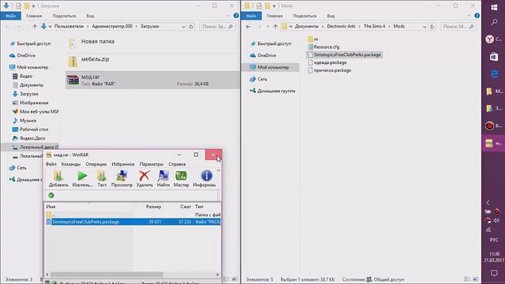Open address history dropdown in Mods window

click(425, 27)
